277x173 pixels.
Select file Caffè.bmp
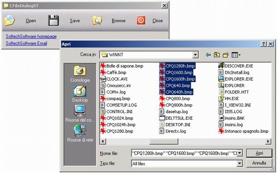click(x=113, y=72)
